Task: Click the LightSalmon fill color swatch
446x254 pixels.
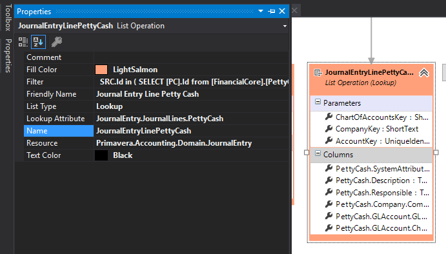Action: point(101,70)
